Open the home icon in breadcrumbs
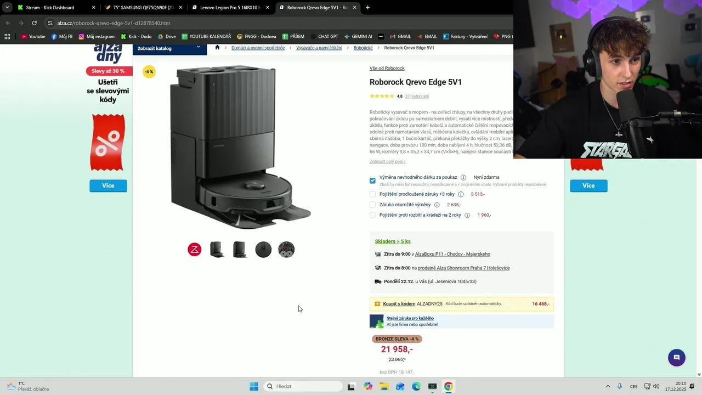 217,48
